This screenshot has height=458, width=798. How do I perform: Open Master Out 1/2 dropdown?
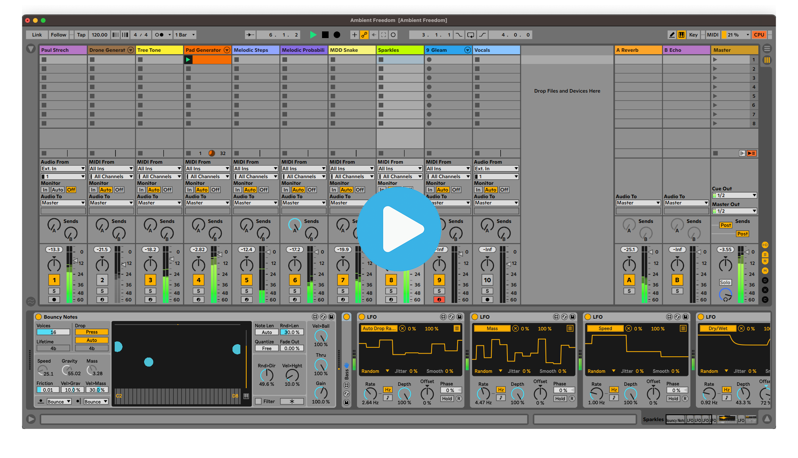[734, 211]
